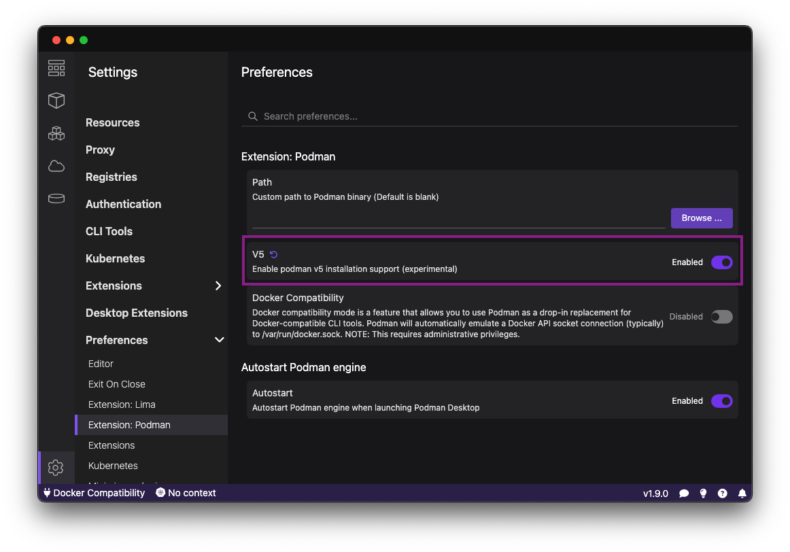Image resolution: width=790 pixels, height=552 pixels.
Task: Expand the Extensions section chevron
Action: pyautogui.click(x=218, y=286)
